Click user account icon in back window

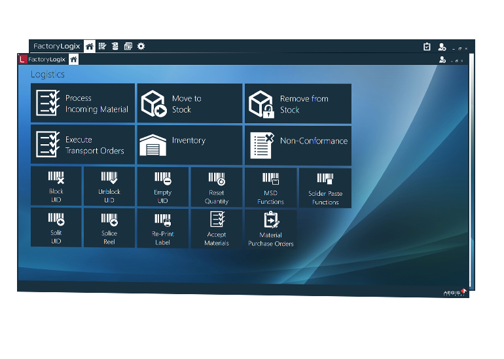(x=442, y=47)
